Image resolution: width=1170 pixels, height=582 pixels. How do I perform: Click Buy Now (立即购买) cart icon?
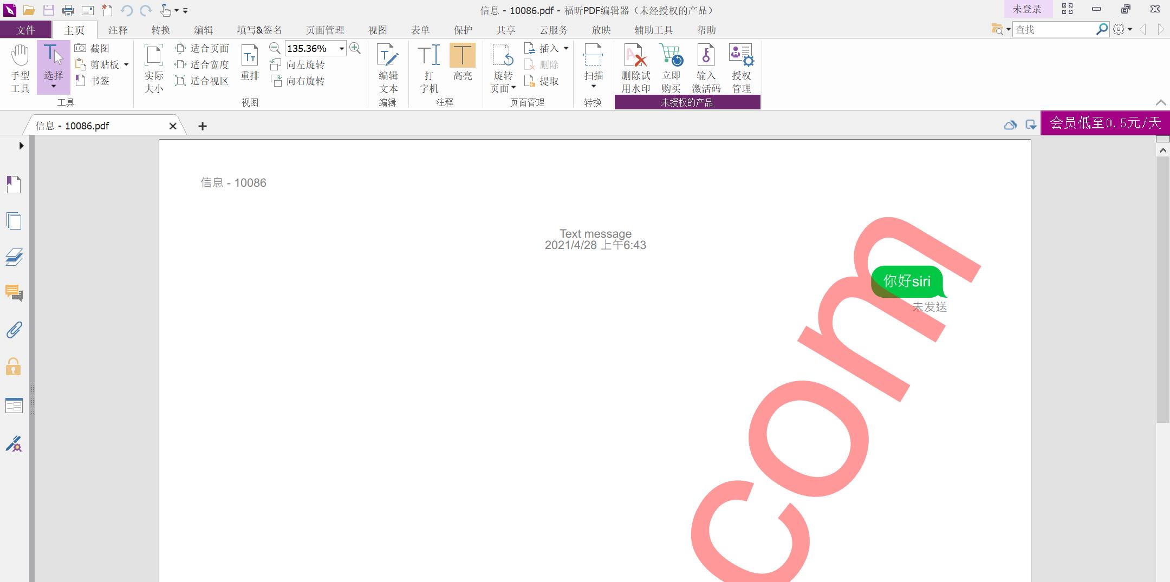[671, 69]
